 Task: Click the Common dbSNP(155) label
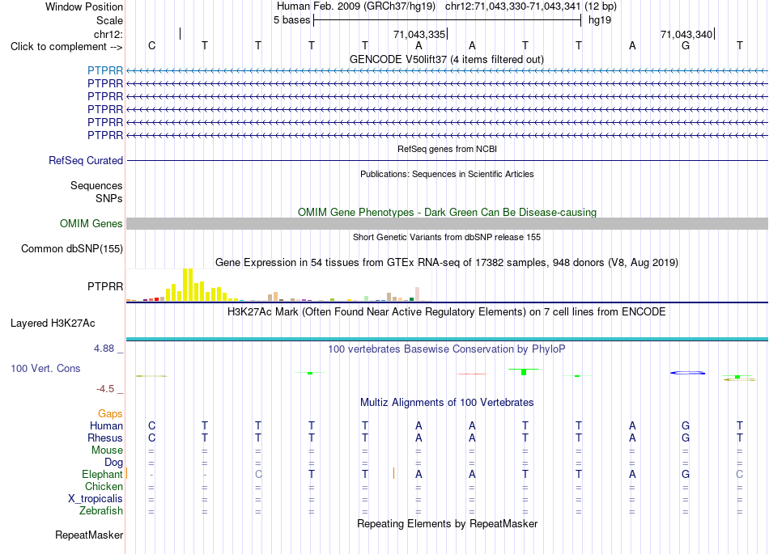coord(71,249)
